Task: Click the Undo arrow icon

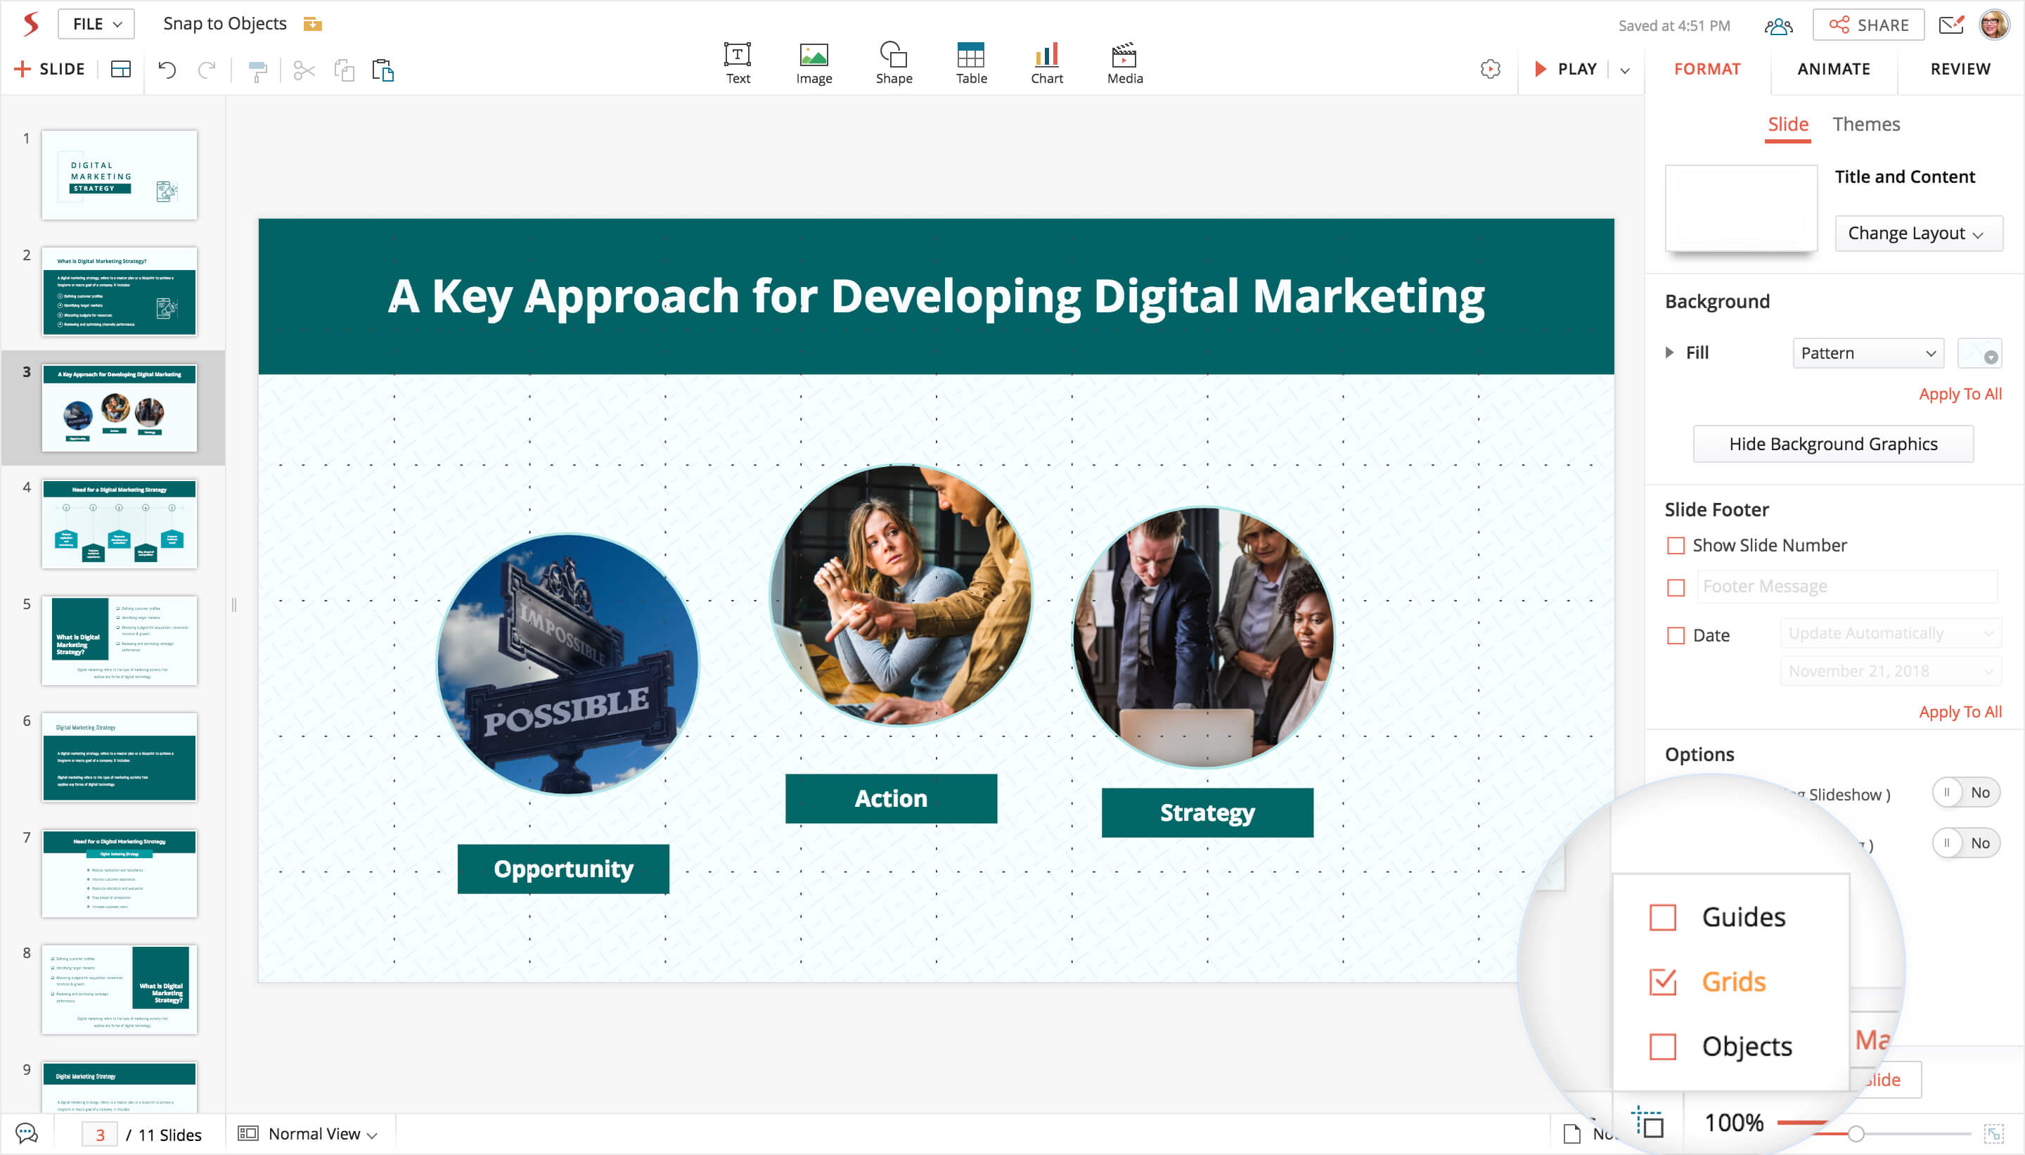Action: click(167, 70)
